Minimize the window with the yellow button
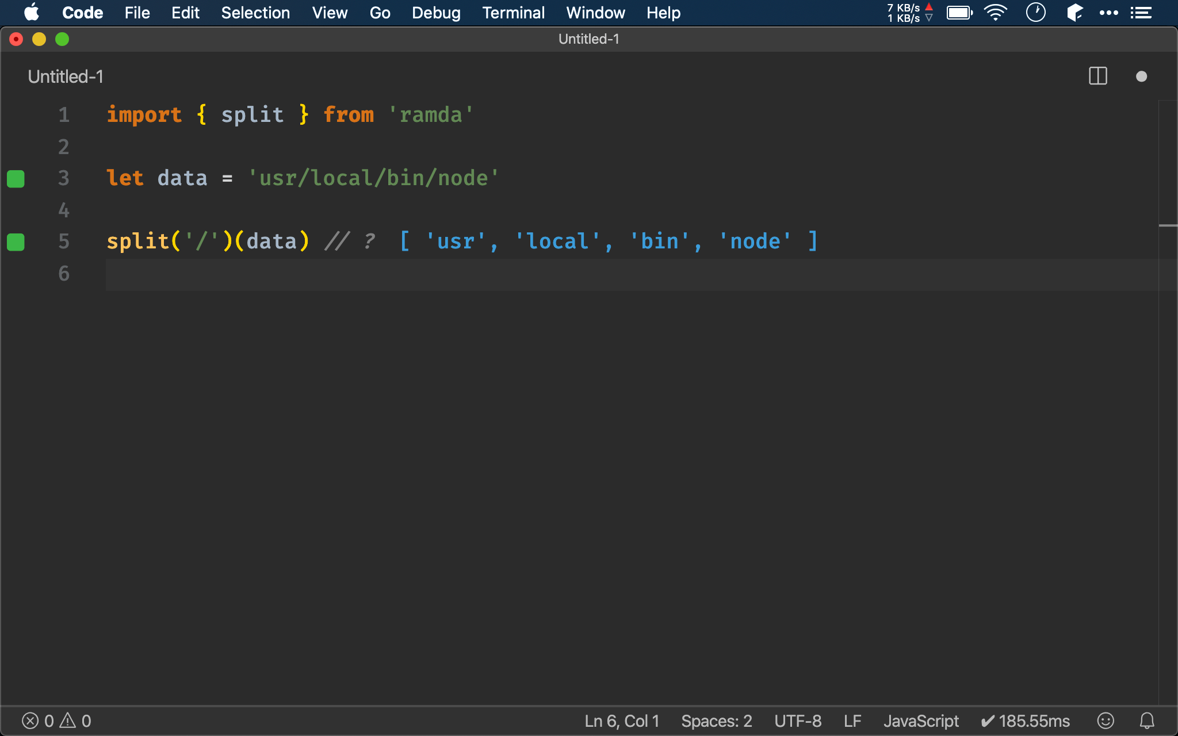The image size is (1178, 736). [x=39, y=39]
